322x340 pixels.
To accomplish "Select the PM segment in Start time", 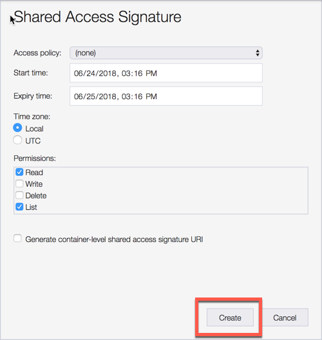I will (151, 73).
